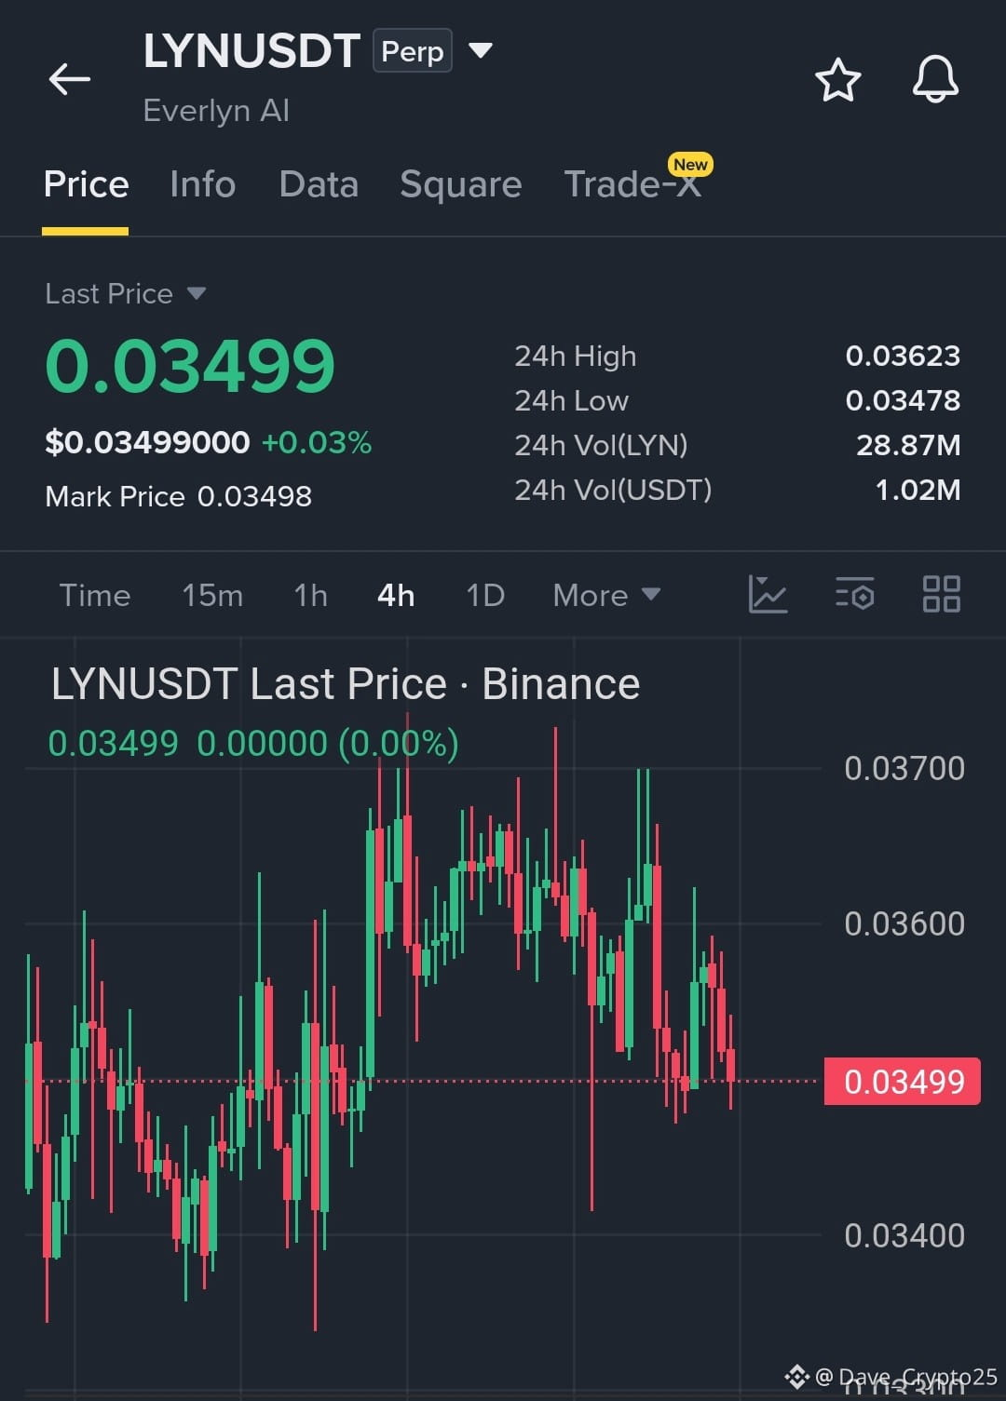This screenshot has width=1006, height=1401.
Task: Tap the 0.03600 price axis label
Action: tap(904, 924)
